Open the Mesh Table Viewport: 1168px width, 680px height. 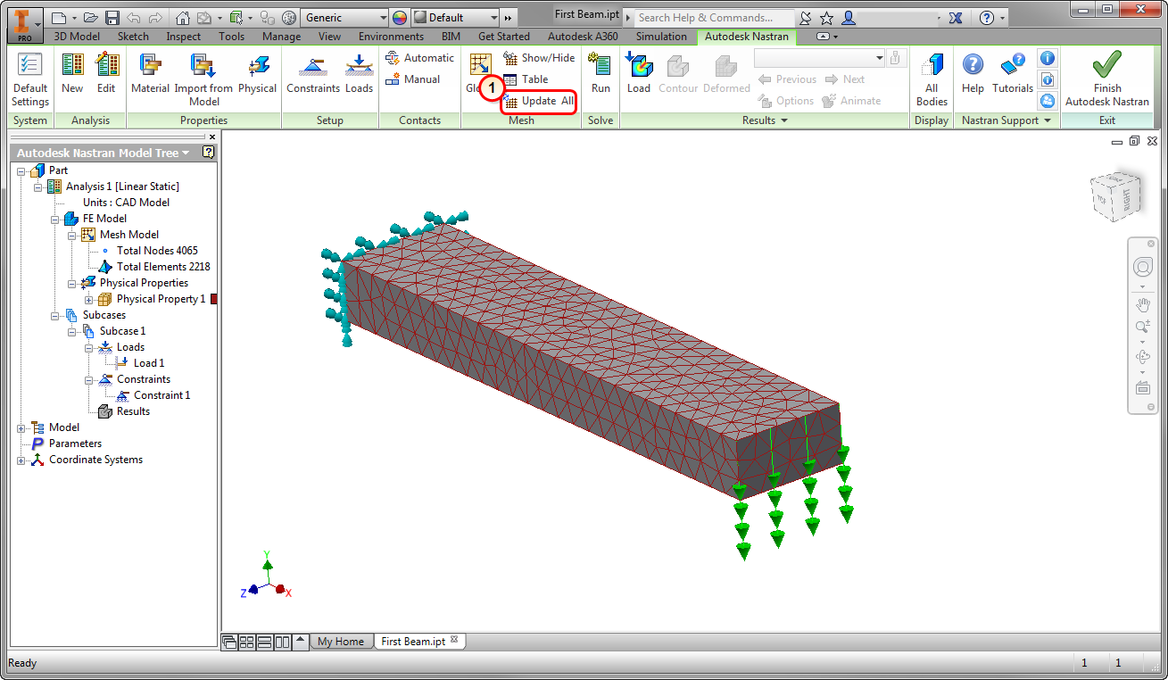coord(526,79)
